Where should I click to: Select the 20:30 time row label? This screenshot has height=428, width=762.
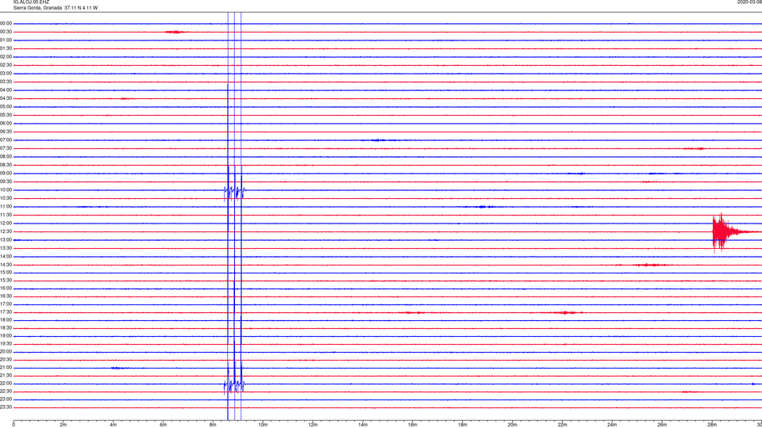coord(6,360)
